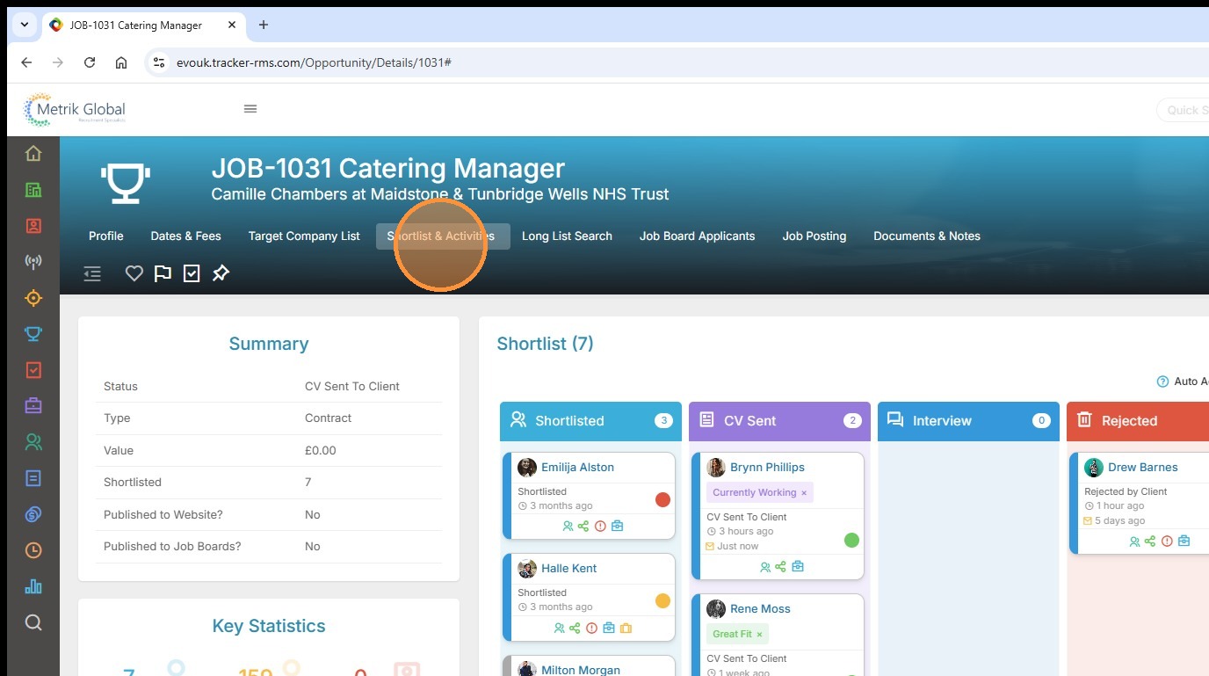This screenshot has width=1209, height=676.
Task: Open Halle Kent's candidate record
Action: (x=568, y=569)
